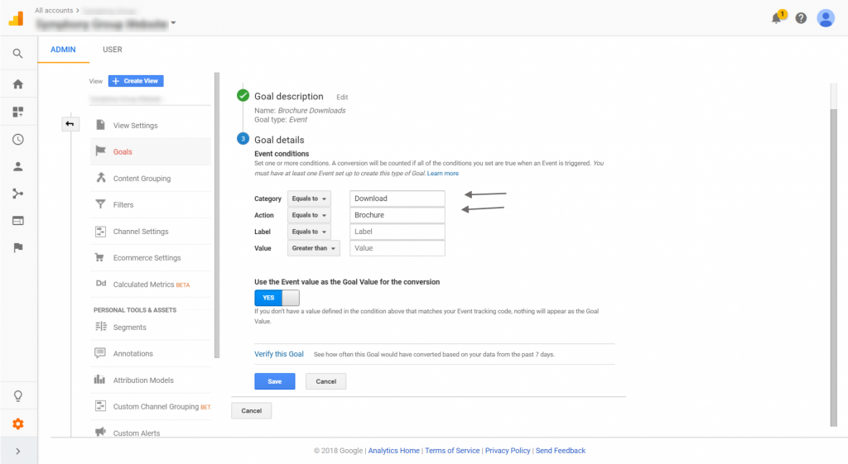Toggle Event value as Goal Value switch
The width and height of the screenshot is (848, 464).
pyautogui.click(x=277, y=298)
